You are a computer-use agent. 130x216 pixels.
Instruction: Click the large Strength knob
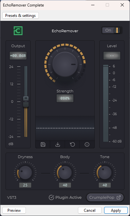coord(65,64)
